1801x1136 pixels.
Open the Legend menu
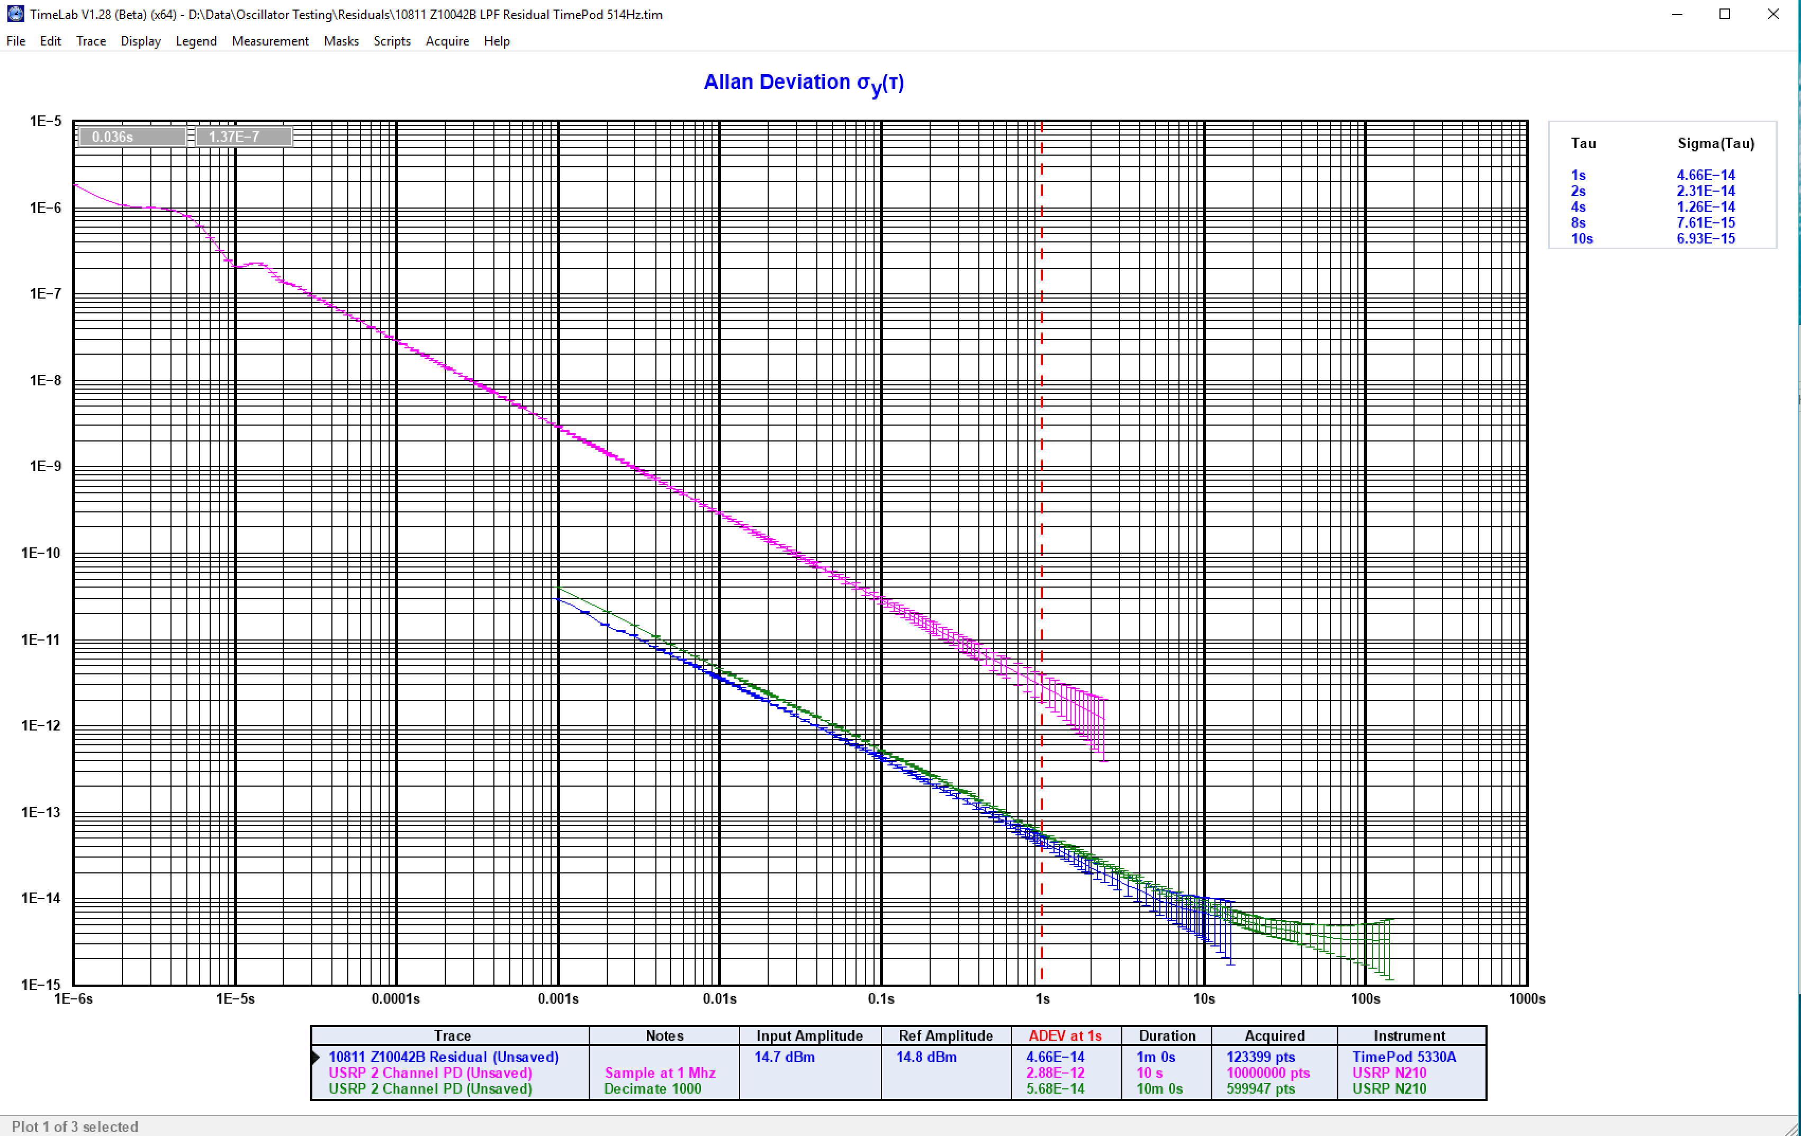point(196,41)
